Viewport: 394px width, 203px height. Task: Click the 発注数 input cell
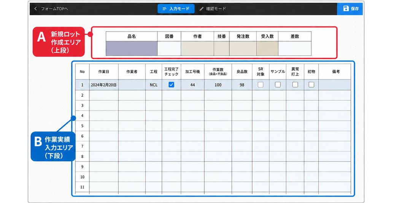pyautogui.click(x=243, y=49)
